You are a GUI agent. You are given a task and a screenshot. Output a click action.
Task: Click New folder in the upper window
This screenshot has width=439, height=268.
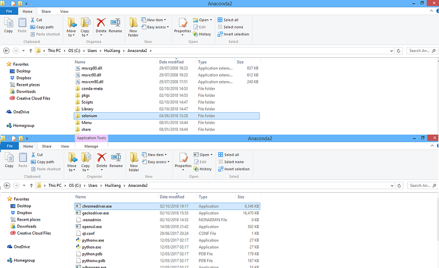coord(133,27)
